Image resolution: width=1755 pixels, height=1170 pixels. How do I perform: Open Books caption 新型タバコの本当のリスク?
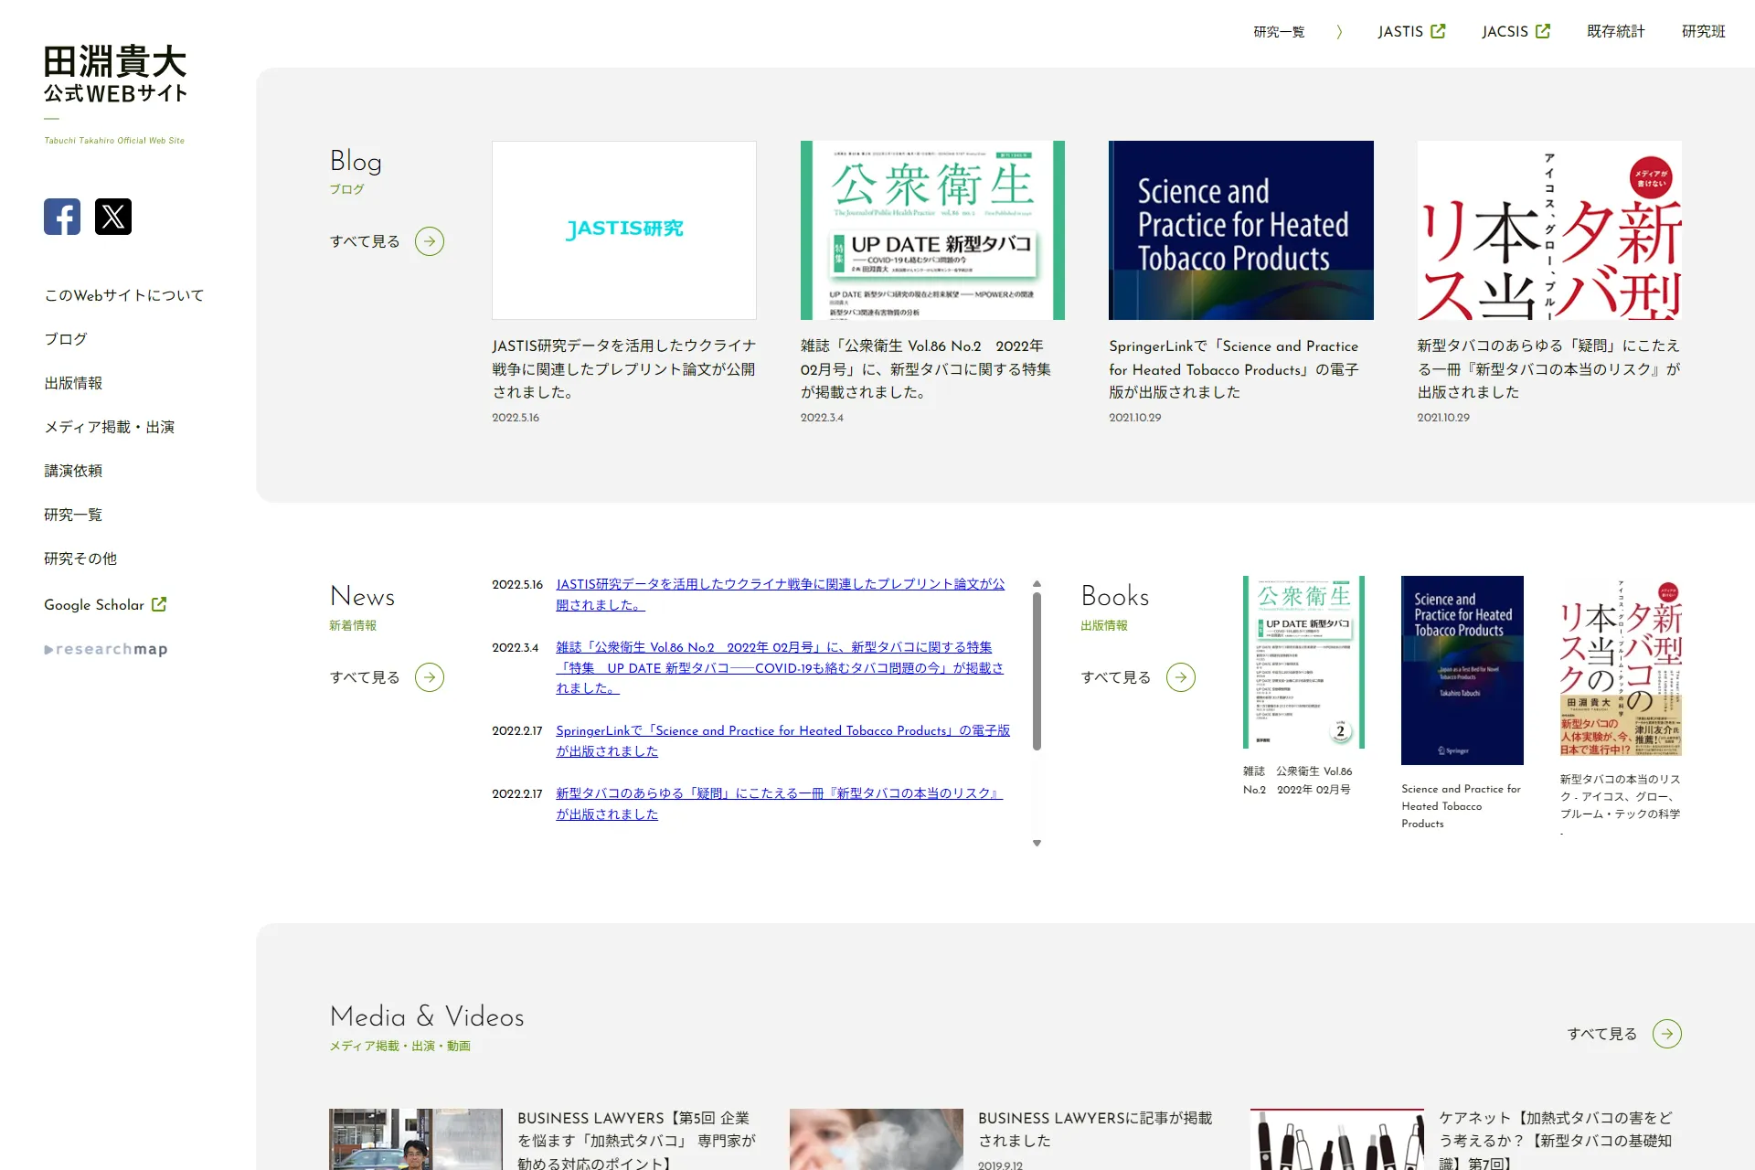(1621, 796)
